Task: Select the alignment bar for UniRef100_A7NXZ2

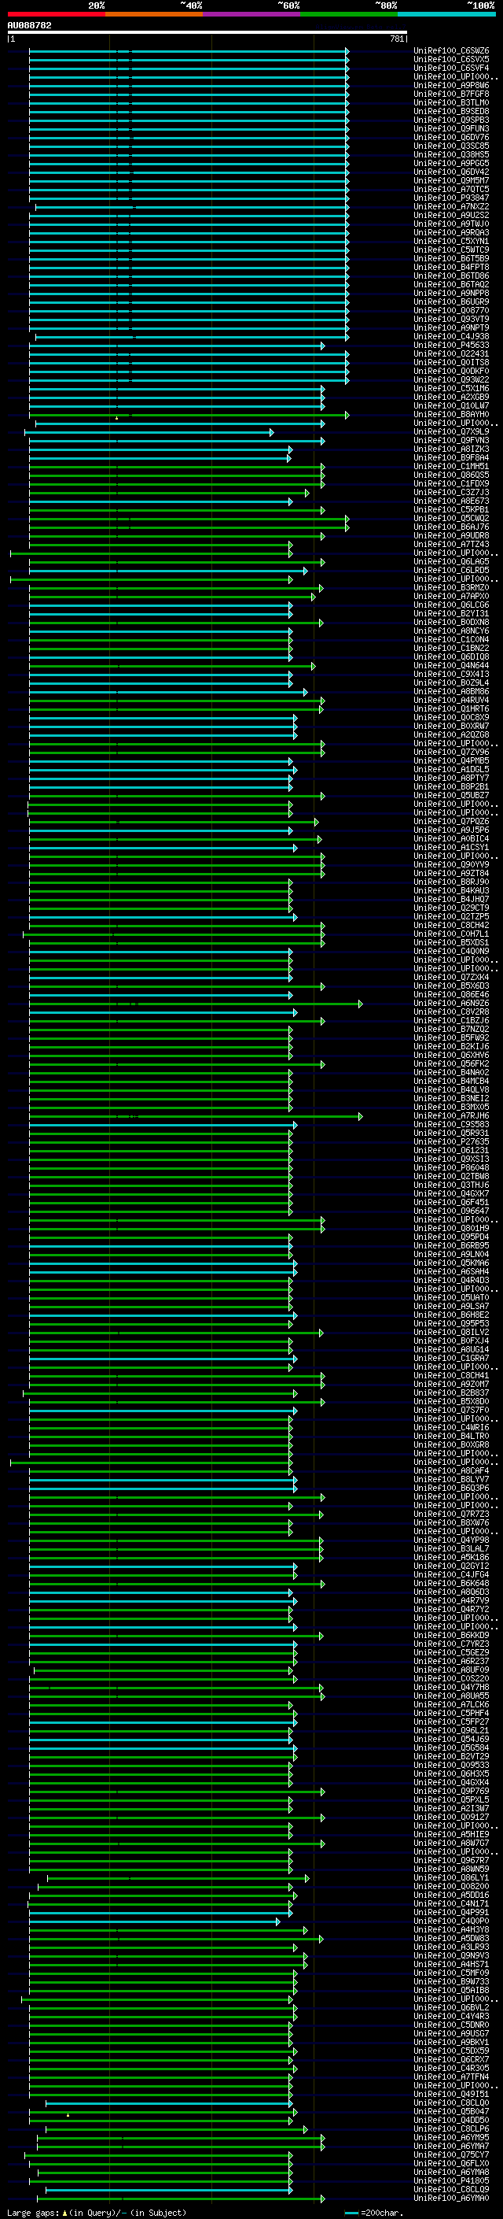Action: pyautogui.click(x=192, y=207)
